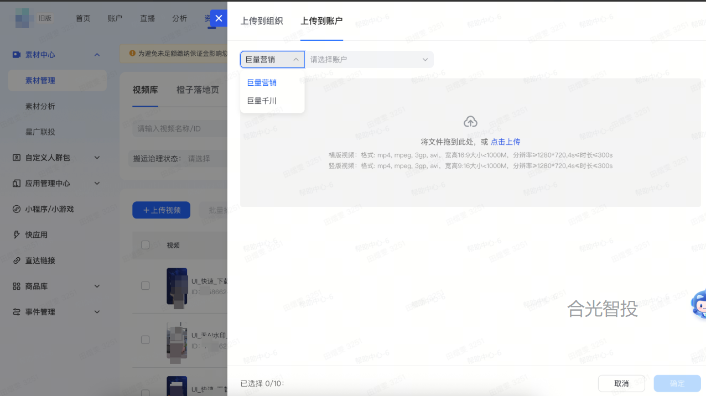The height and width of the screenshot is (396, 706).
Task: Open the assistant robot avatar icon
Action: pyautogui.click(x=698, y=305)
